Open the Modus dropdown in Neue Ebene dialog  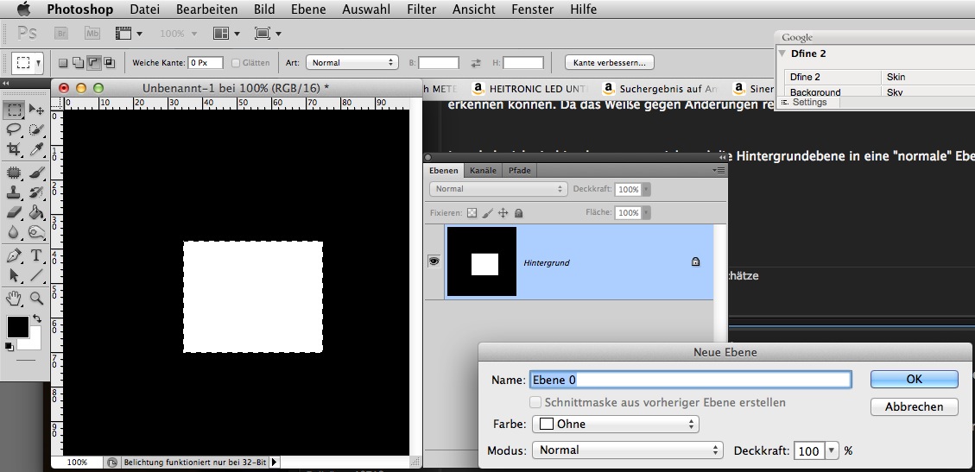628,450
